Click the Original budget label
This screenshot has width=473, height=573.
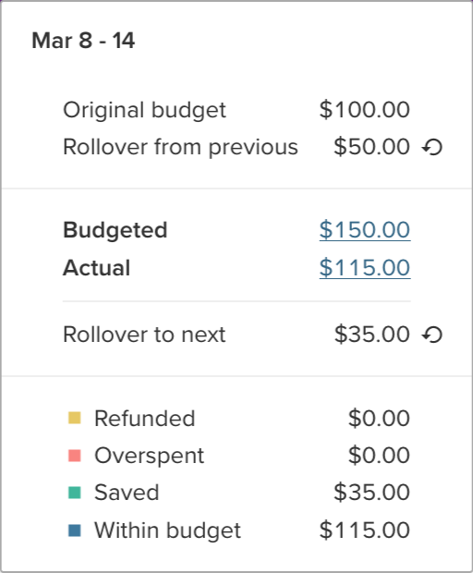pos(145,110)
